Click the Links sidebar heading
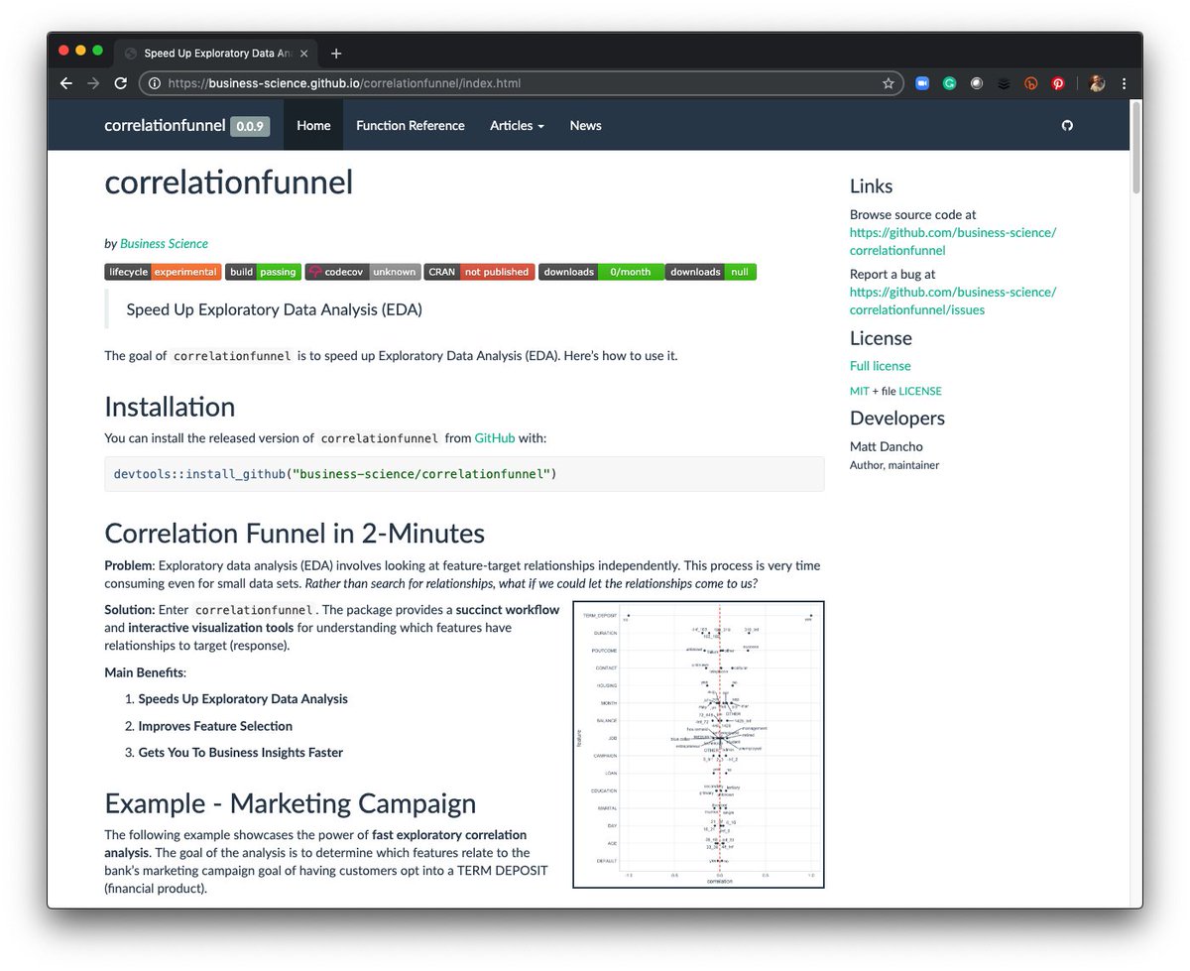1190x971 pixels. (x=872, y=186)
